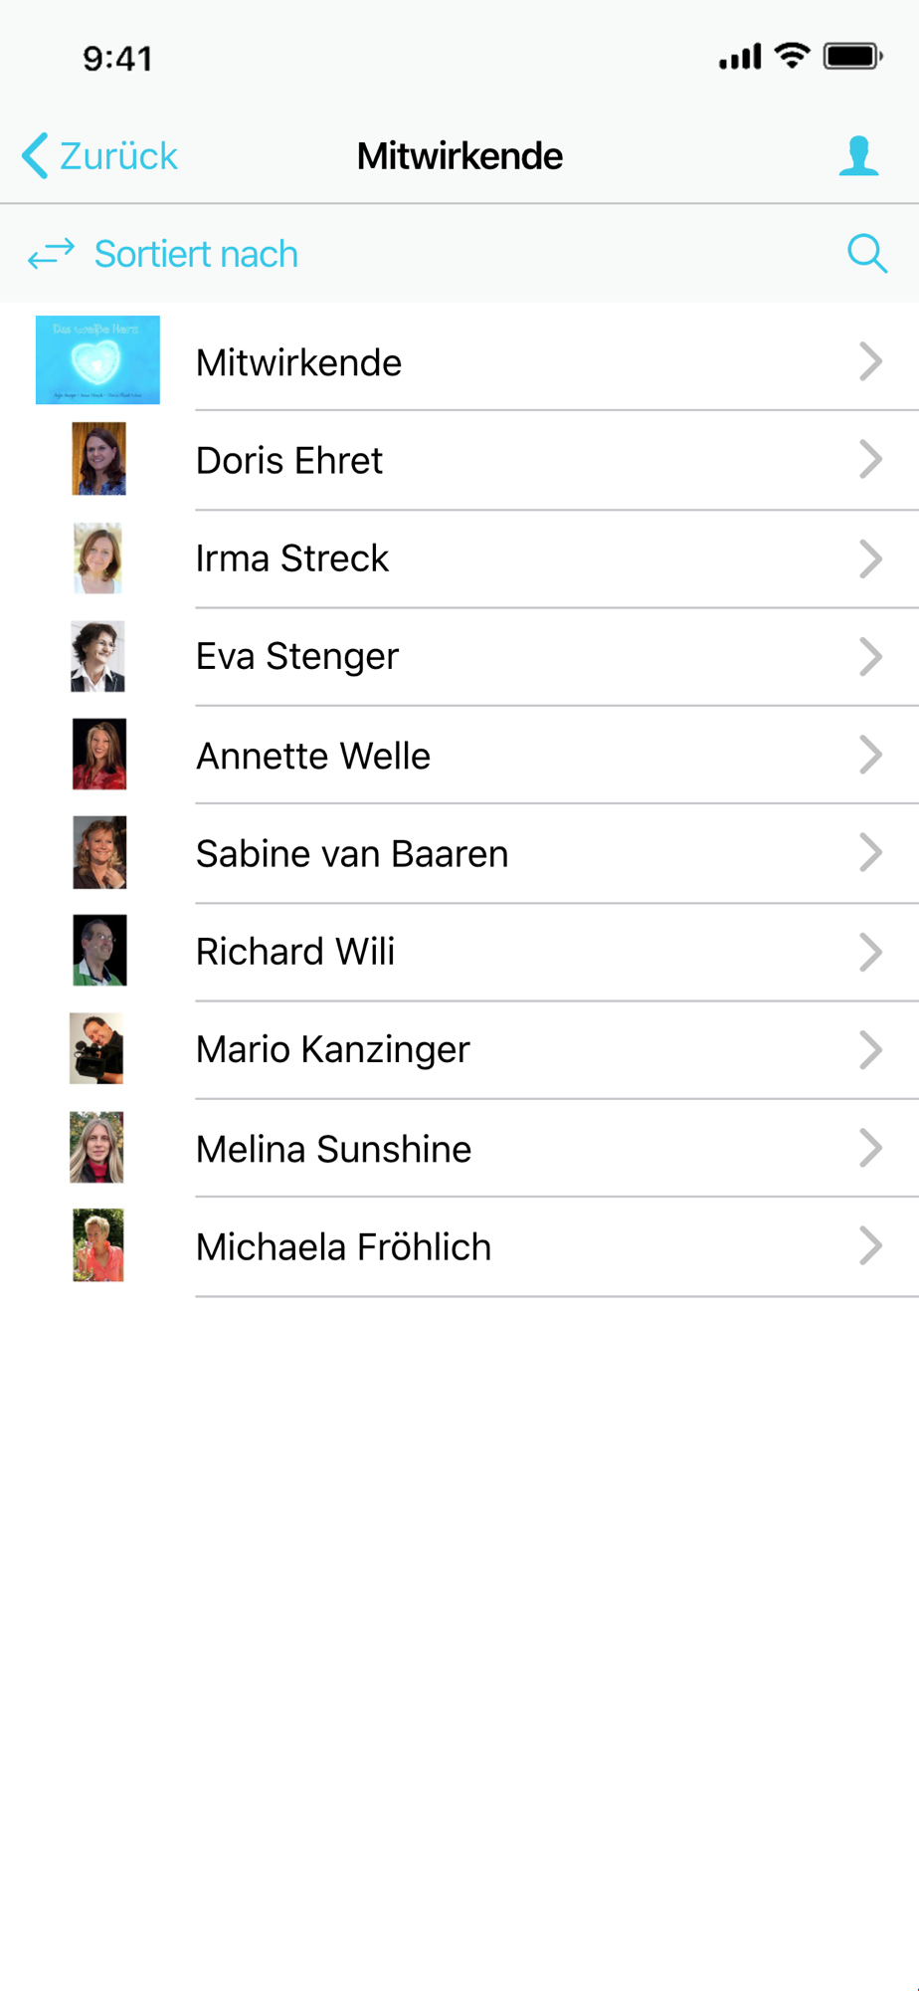
Task: Tap the sort arrows icon
Action: coord(52,254)
